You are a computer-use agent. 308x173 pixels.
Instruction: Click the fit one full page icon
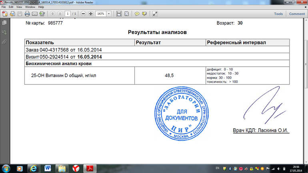coord(127,14)
